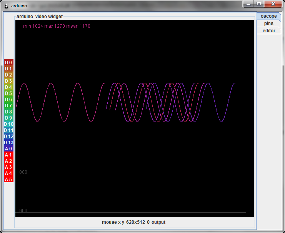Select the D 9 pin button
This screenshot has width=285, height=233.
point(8,118)
